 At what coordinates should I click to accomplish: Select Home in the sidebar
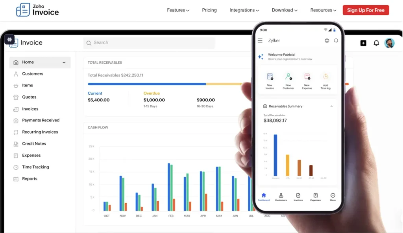tap(40, 62)
